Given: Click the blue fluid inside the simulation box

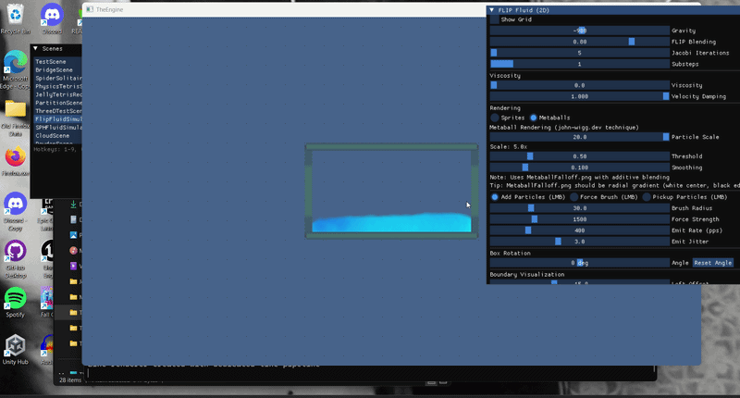Looking at the screenshot, I should pyautogui.click(x=391, y=223).
